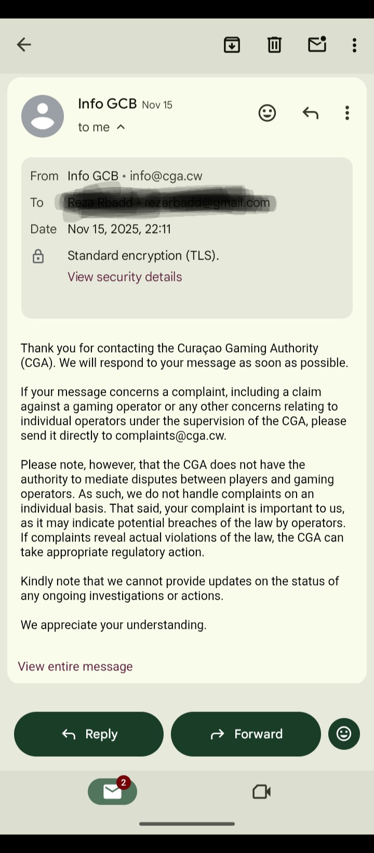Tap the sender avatar picture
Screen dimensions: 374x853
pyautogui.click(x=43, y=116)
